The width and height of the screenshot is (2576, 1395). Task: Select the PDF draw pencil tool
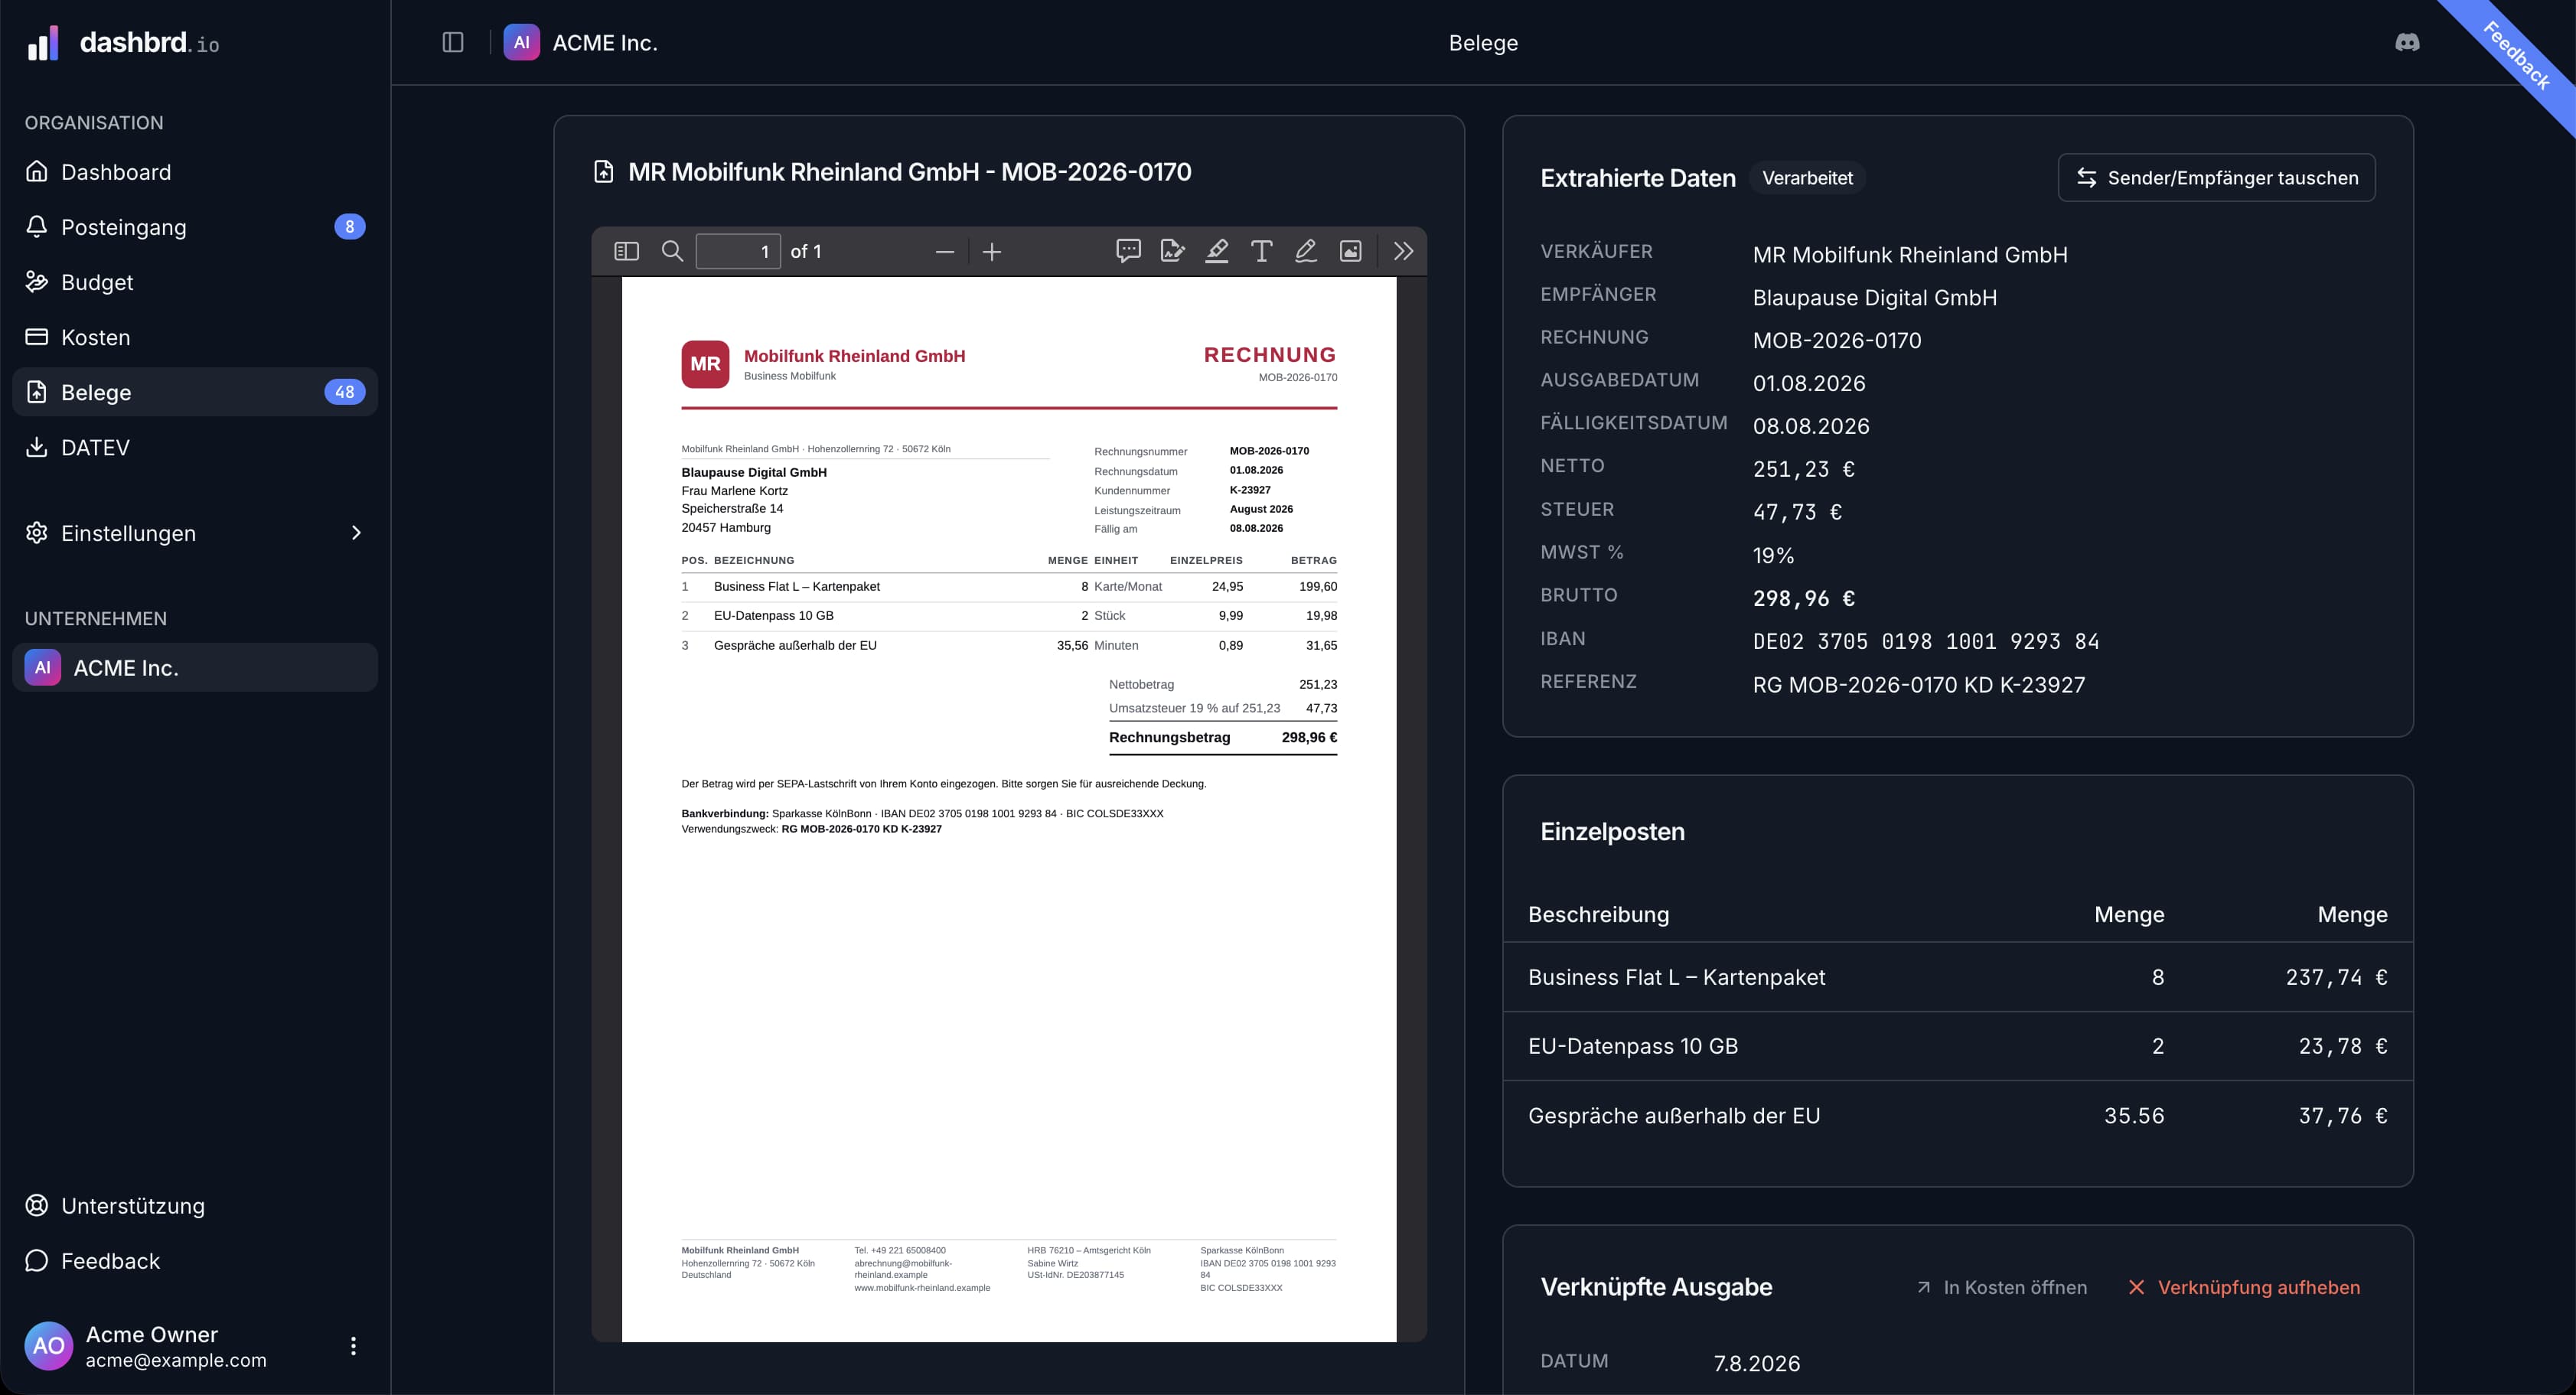pos(1306,251)
